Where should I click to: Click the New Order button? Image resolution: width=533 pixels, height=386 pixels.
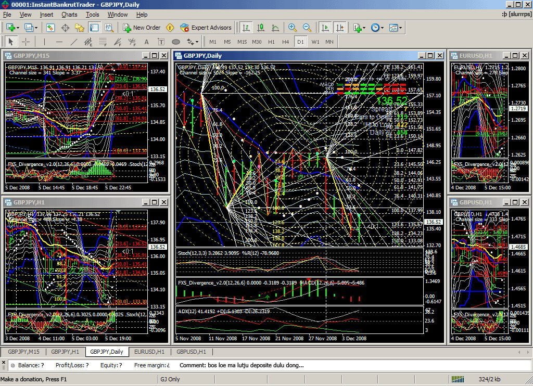(142, 28)
